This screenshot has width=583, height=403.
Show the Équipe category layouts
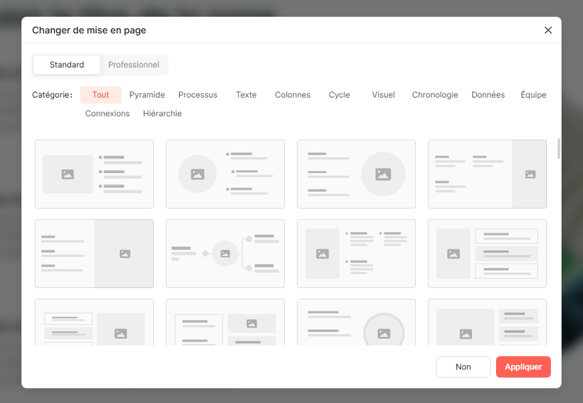tap(534, 95)
